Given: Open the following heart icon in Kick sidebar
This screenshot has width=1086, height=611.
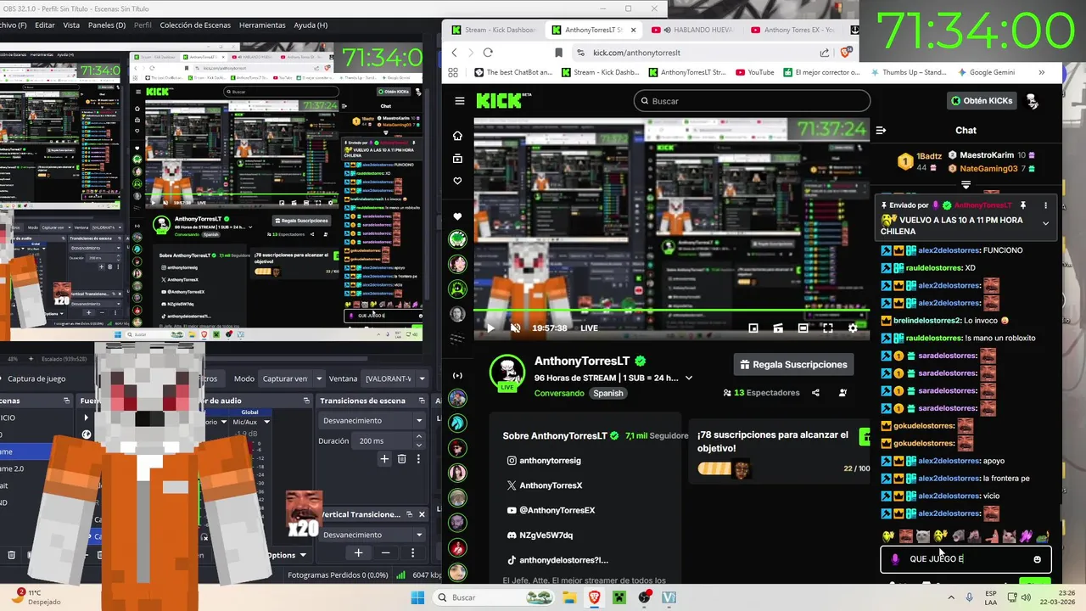Looking at the screenshot, I should click(458, 181).
